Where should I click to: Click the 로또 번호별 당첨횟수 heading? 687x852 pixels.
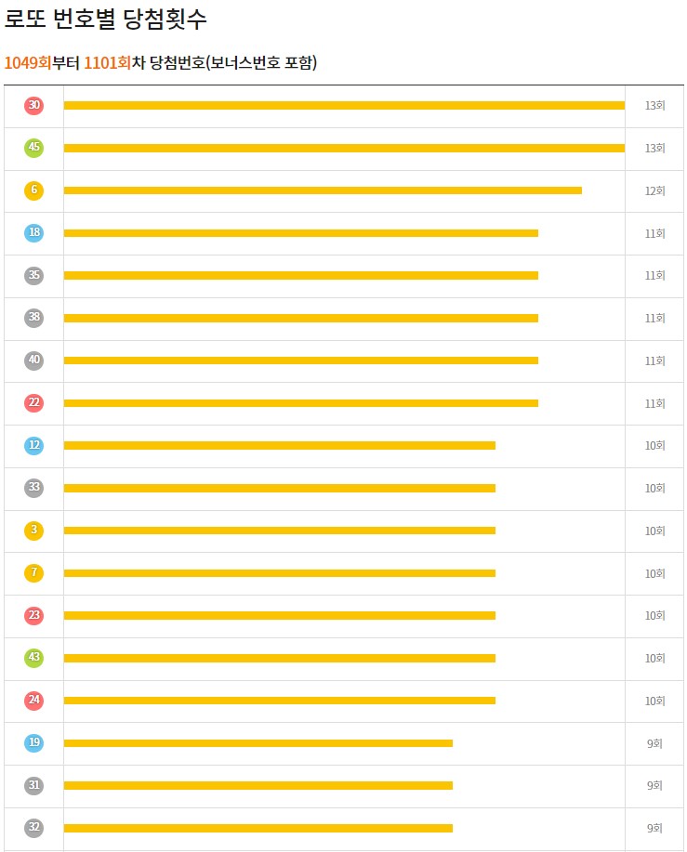point(105,19)
